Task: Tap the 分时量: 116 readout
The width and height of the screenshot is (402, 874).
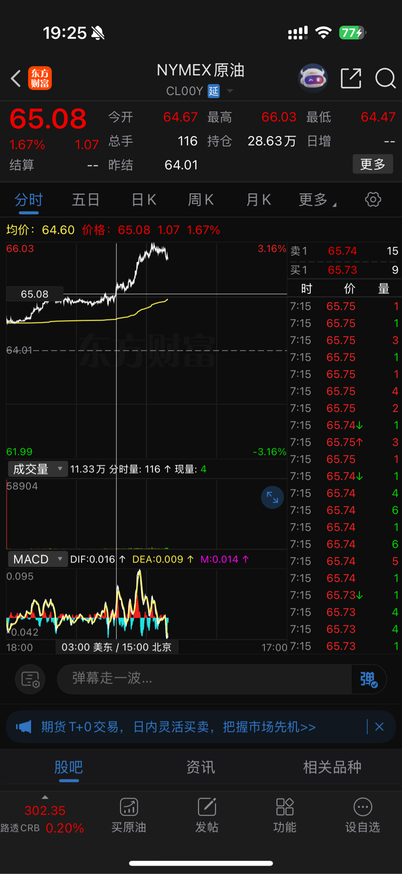Action: 139,469
